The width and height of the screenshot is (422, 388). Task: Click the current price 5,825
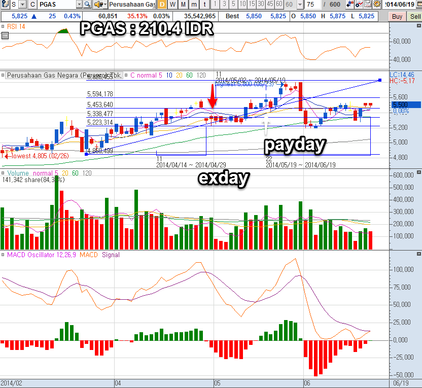coord(20,16)
